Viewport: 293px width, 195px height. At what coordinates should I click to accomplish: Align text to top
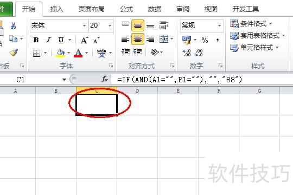125,24
